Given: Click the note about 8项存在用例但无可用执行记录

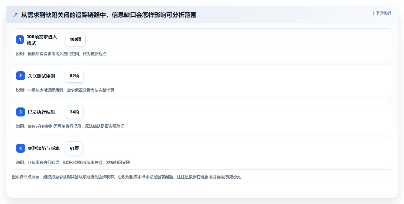Looking at the screenshot, I should tap(70, 126).
